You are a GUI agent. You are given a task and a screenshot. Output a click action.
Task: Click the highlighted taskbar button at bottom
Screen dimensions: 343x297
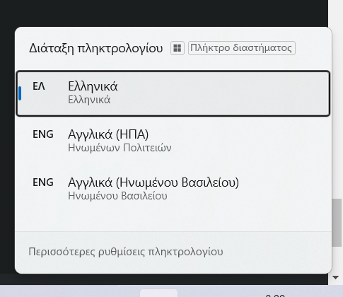[158, 293]
